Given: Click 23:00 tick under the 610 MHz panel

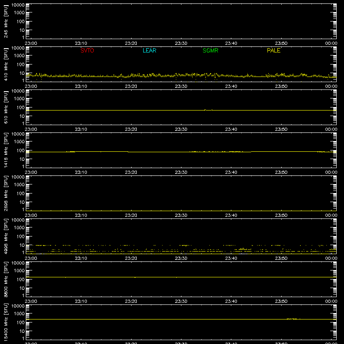Looking at the screenshot, I should (31, 129).
